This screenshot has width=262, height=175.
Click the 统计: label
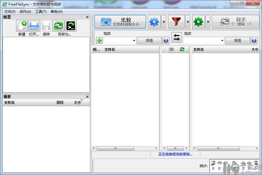click(x=203, y=166)
